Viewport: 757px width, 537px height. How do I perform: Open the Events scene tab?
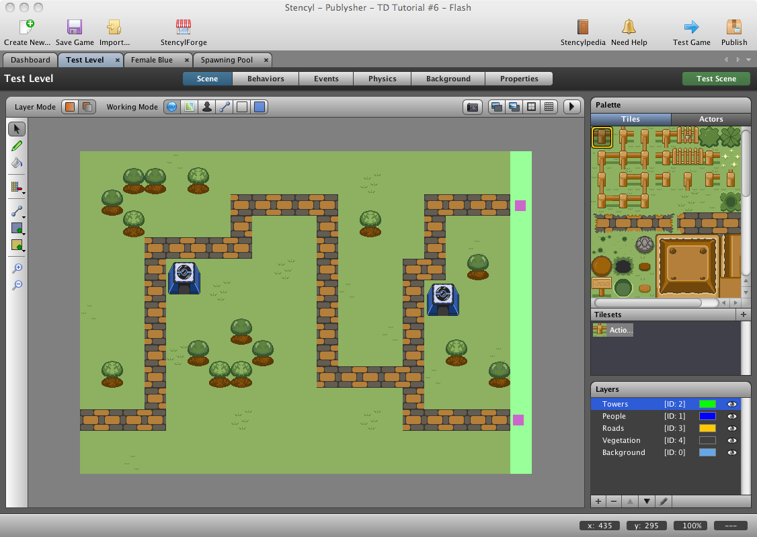[326, 79]
